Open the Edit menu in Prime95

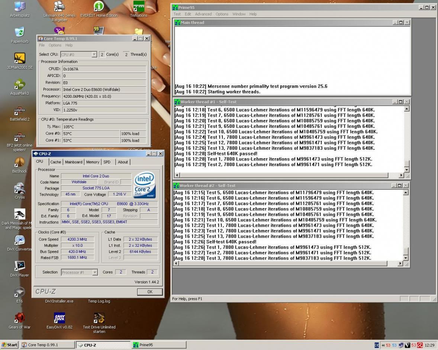click(188, 14)
